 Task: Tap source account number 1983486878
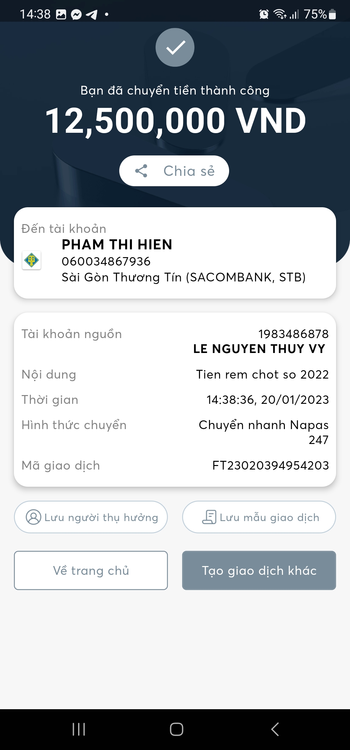click(x=293, y=334)
